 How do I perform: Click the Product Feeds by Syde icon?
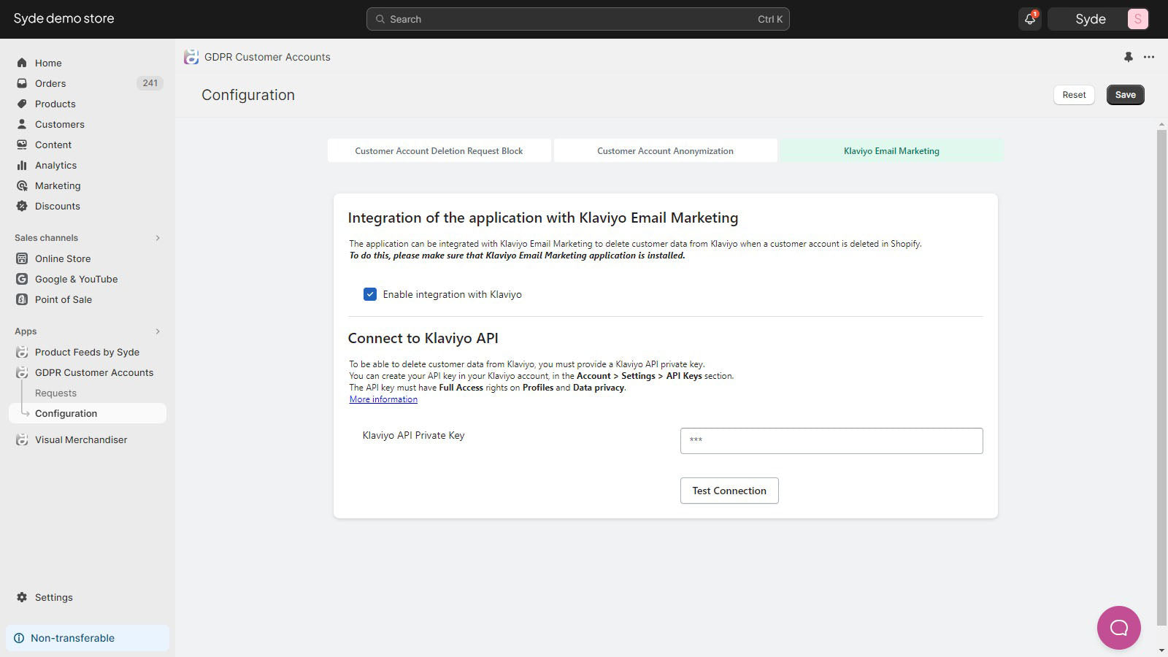(x=22, y=352)
